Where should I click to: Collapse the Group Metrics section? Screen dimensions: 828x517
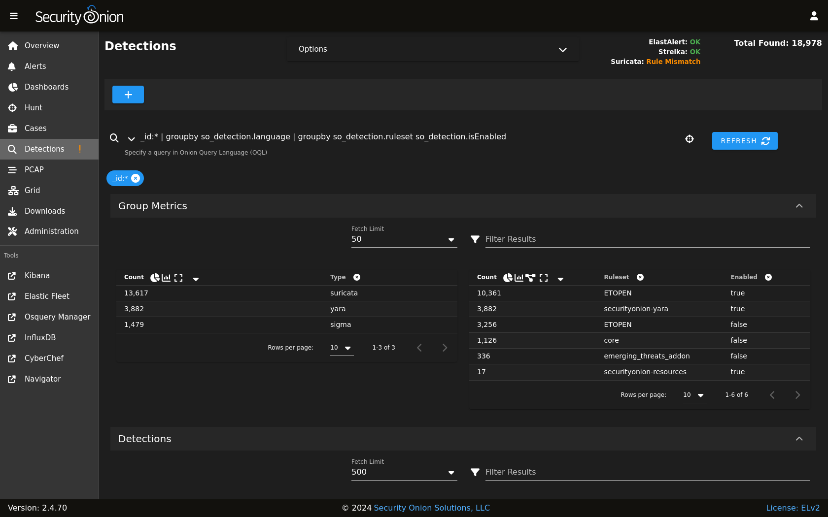[799, 206]
